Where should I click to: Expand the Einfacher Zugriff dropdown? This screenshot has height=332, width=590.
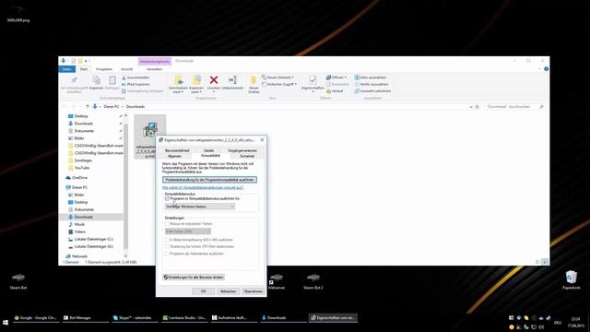pyautogui.click(x=279, y=84)
